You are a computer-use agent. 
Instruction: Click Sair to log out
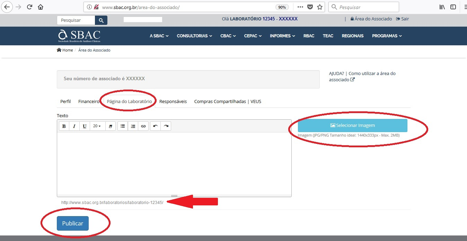click(403, 19)
